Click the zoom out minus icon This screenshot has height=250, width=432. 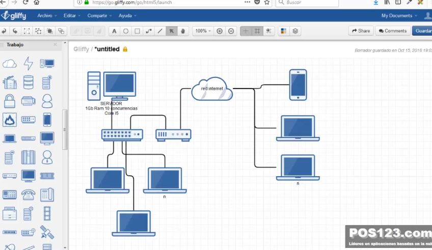[231, 31]
